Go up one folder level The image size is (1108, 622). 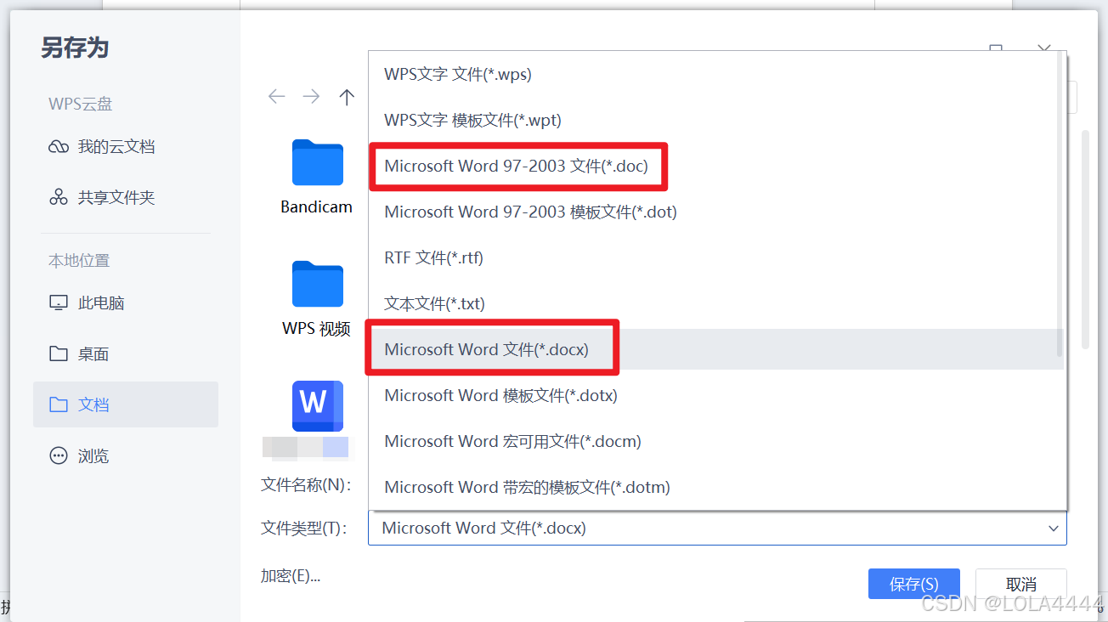(x=346, y=97)
